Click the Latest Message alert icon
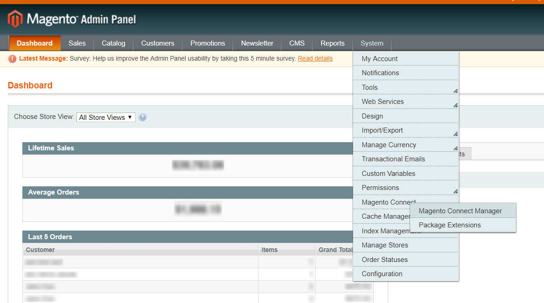Viewport: 544px width, 303px height. click(x=12, y=59)
